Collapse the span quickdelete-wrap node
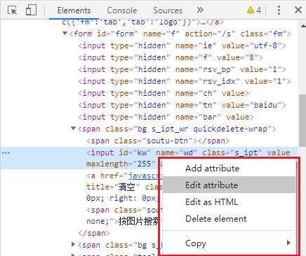This screenshot has width=306, height=256. (74, 129)
